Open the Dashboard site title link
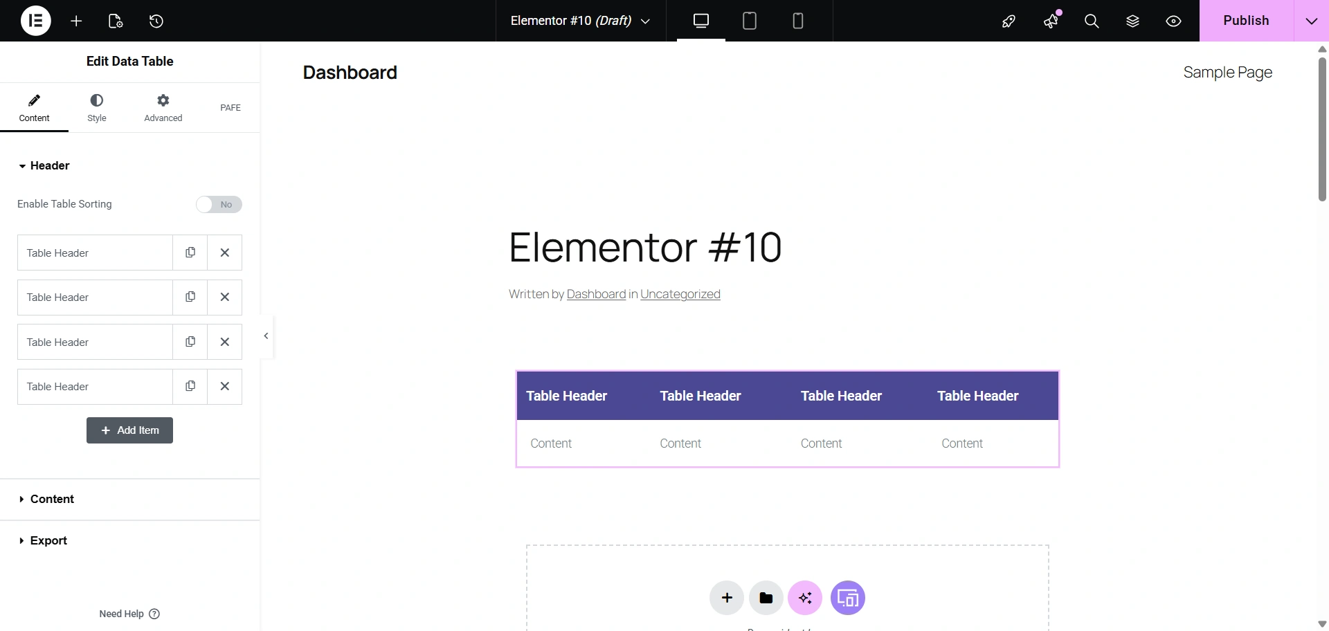Image resolution: width=1329 pixels, height=631 pixels. tap(350, 73)
